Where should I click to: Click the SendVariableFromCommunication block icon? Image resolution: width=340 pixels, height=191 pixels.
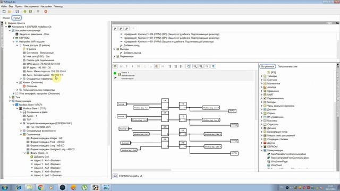[x=269, y=154]
